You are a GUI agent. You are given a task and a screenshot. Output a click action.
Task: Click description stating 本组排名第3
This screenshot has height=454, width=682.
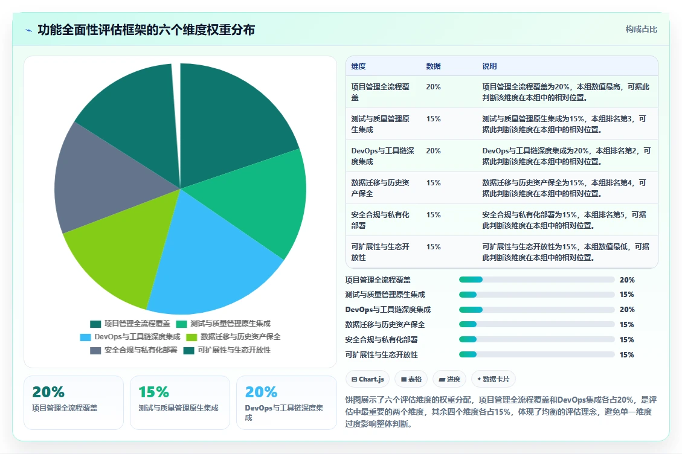click(x=565, y=124)
